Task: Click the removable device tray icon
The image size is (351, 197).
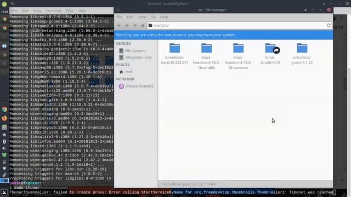Action: [4, 162]
